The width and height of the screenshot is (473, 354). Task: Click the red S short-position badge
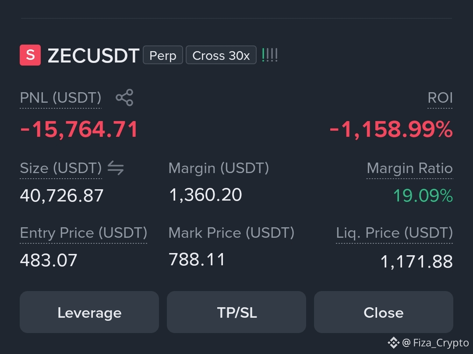point(30,55)
